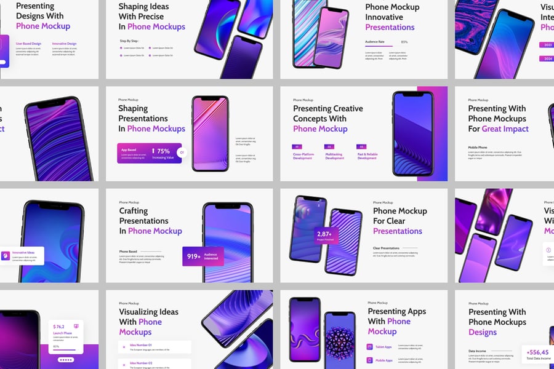The height and width of the screenshot is (369, 554).
Task: Click the 85% bar on Launch Phase card
Action: 64,349
